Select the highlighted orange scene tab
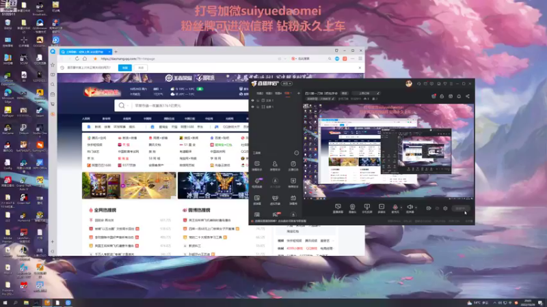This screenshot has width=547, height=307. coord(287,93)
